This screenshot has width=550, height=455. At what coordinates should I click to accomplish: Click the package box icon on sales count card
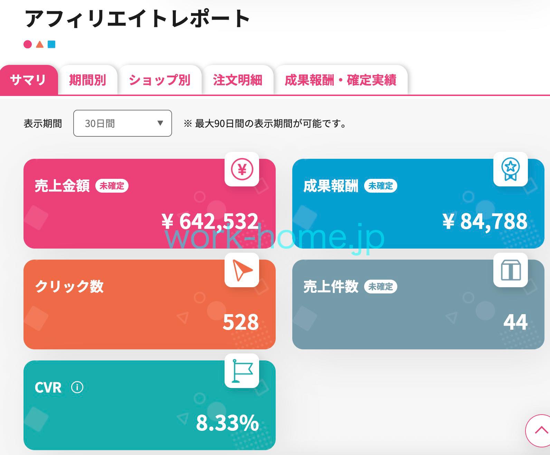(x=510, y=270)
